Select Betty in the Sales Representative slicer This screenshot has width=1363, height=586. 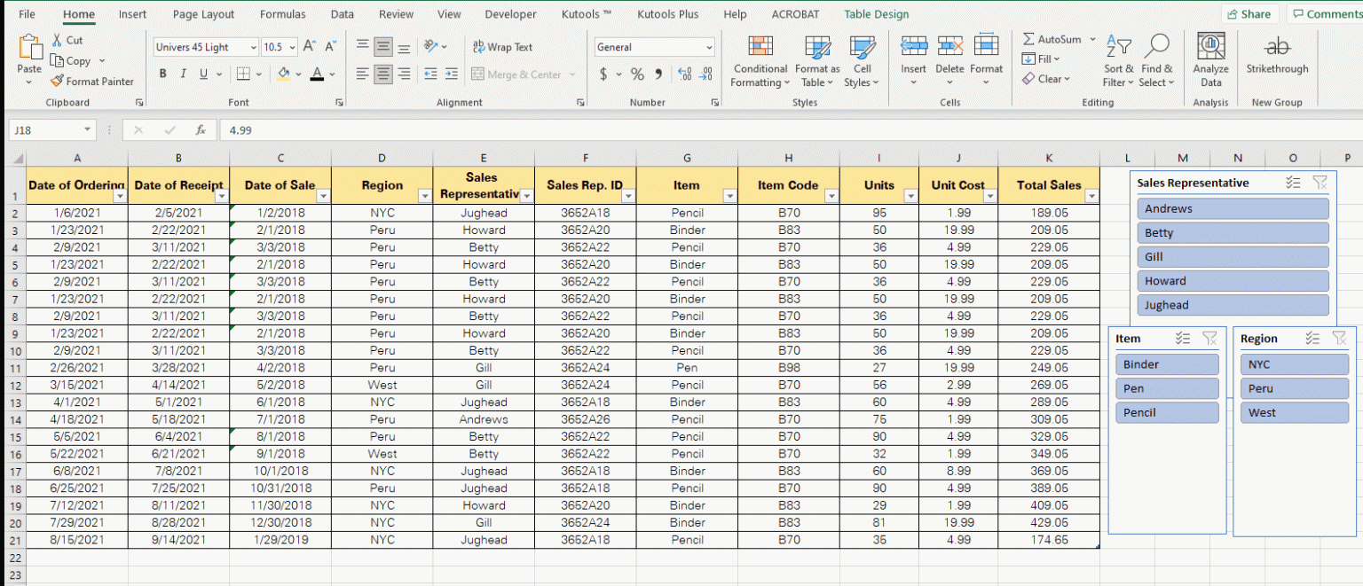tap(1233, 232)
